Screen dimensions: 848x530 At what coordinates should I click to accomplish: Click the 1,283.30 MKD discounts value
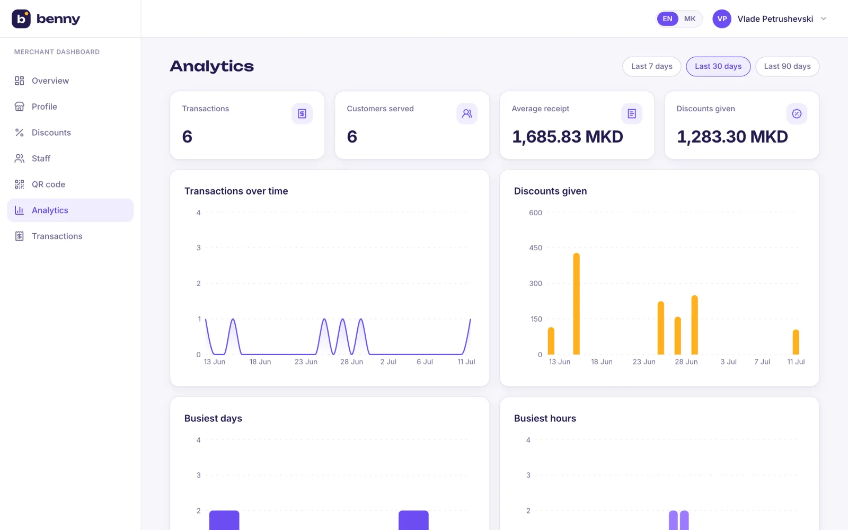pyautogui.click(x=732, y=137)
